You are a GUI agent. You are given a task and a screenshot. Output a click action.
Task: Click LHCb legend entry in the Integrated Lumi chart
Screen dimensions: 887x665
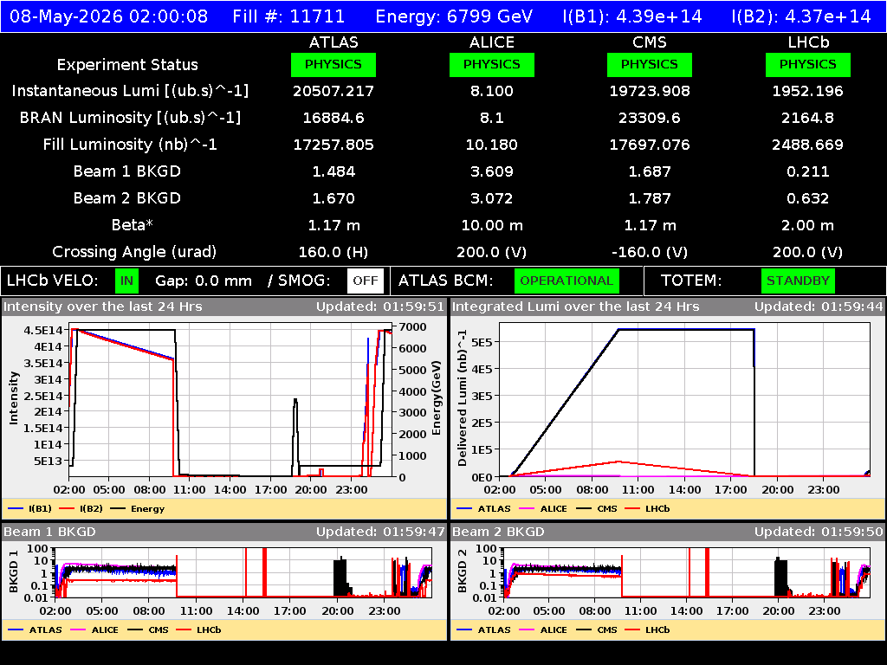[x=647, y=508]
